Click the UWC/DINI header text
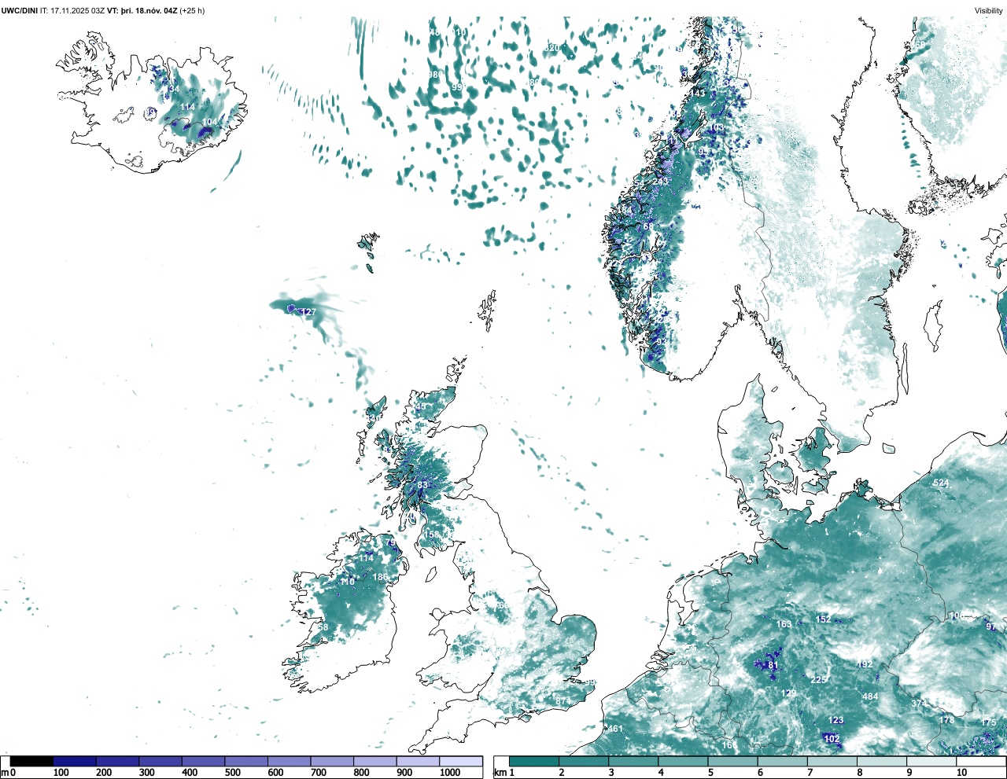The image size is (1007, 779). click(x=19, y=11)
